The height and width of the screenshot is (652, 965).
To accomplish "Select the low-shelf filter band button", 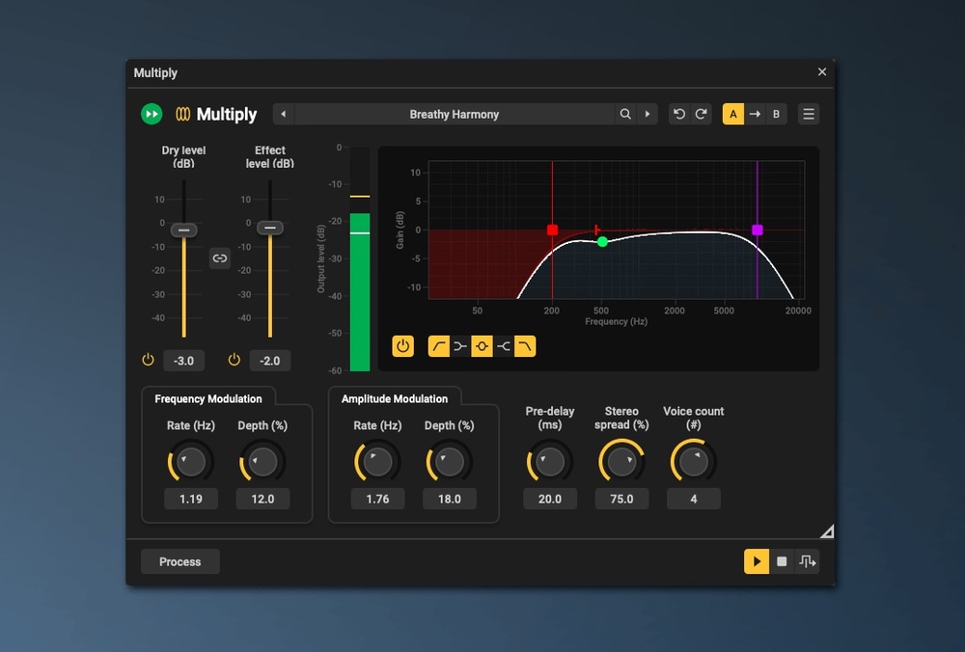I will tap(459, 346).
